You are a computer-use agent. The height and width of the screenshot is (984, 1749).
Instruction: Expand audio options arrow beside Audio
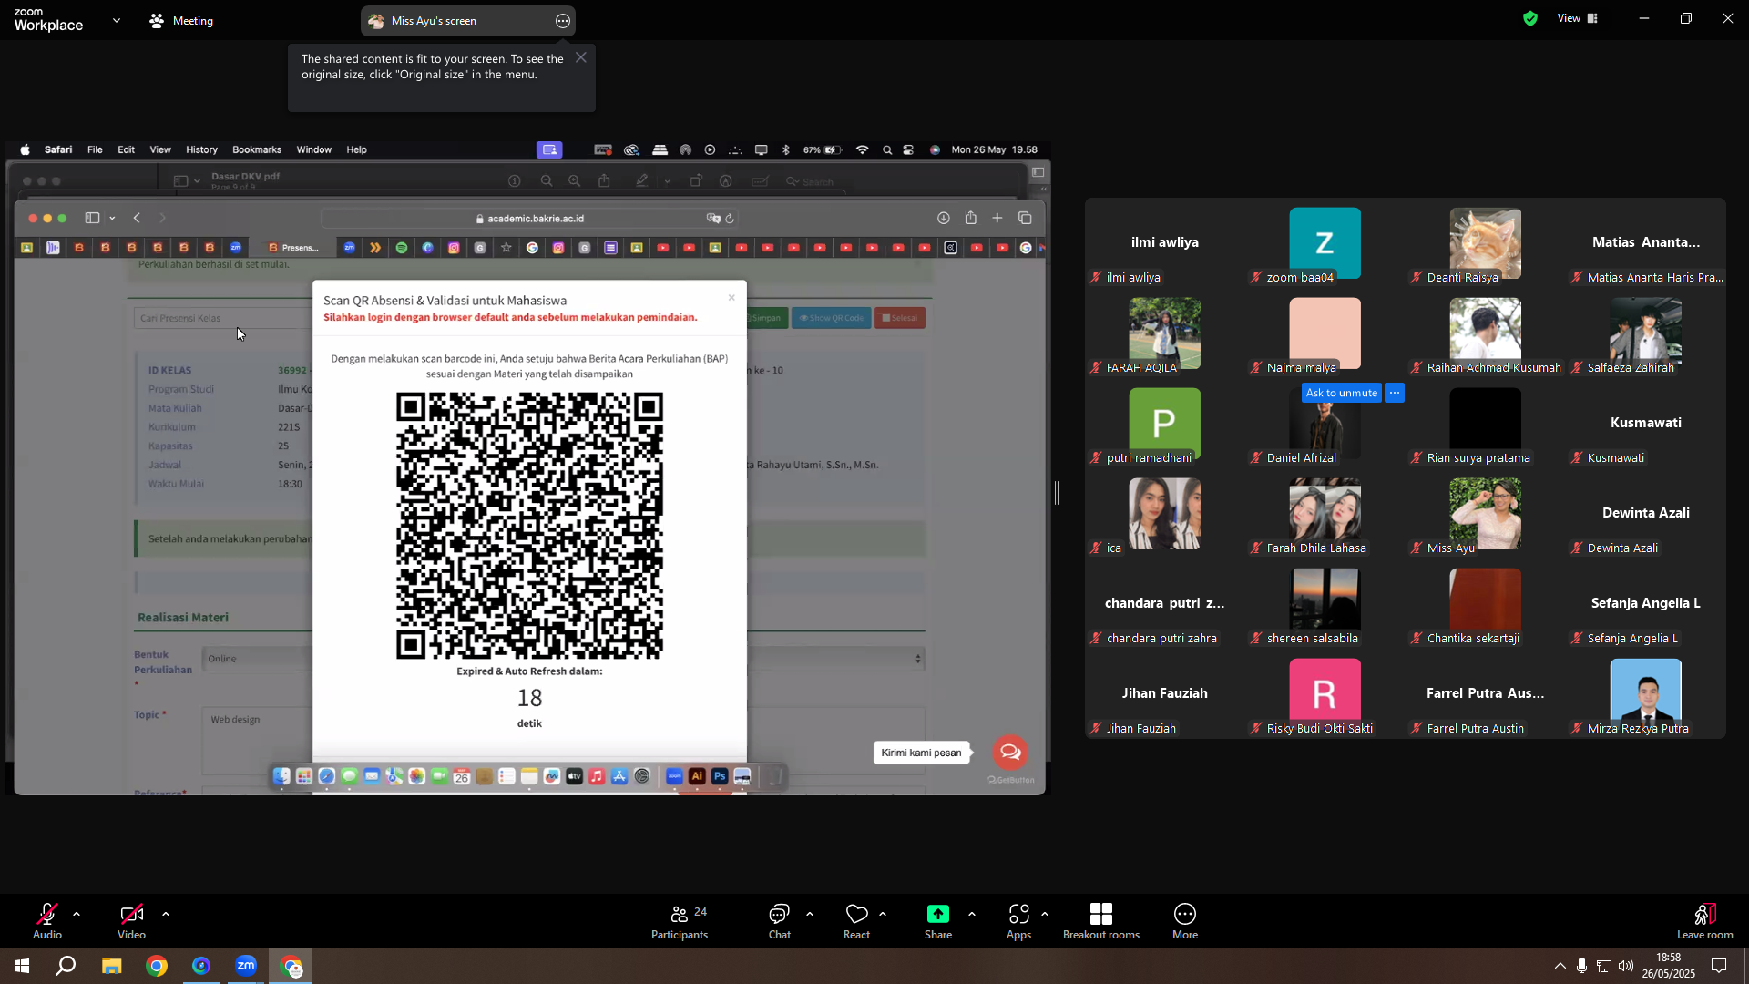[x=77, y=914]
